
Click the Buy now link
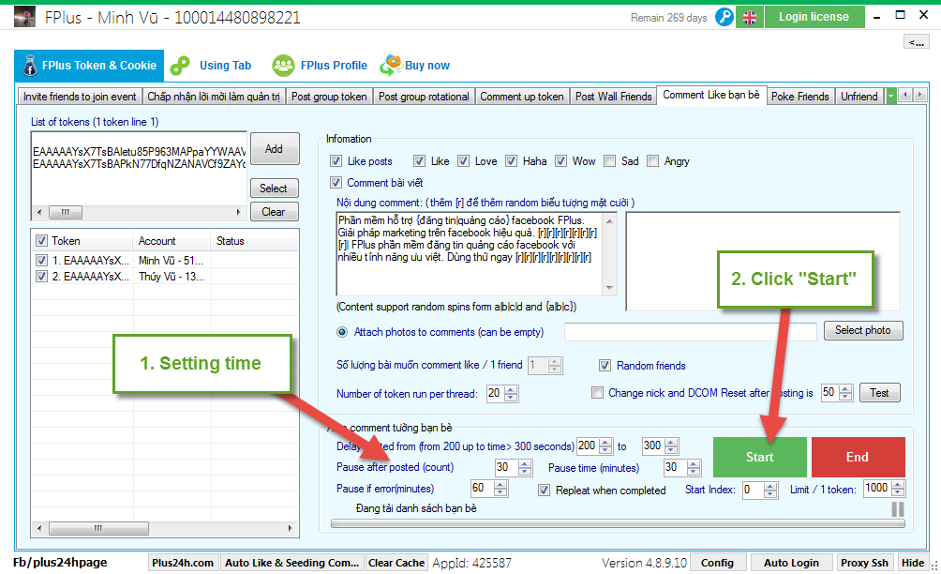point(414,66)
